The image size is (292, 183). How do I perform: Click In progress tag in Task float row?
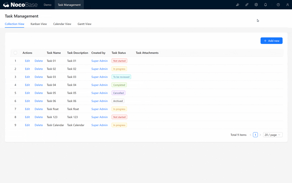point(119,109)
